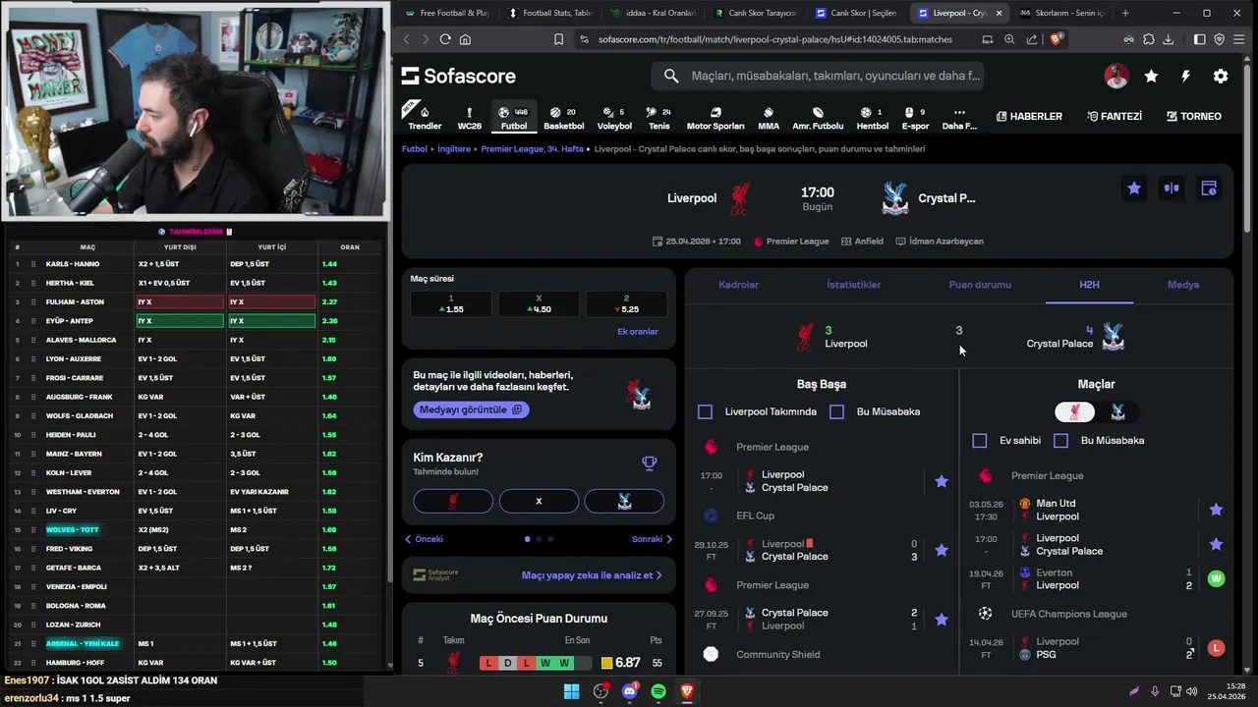Bookmark this page in address bar
This screenshot has height=707, width=1258.
(x=558, y=39)
